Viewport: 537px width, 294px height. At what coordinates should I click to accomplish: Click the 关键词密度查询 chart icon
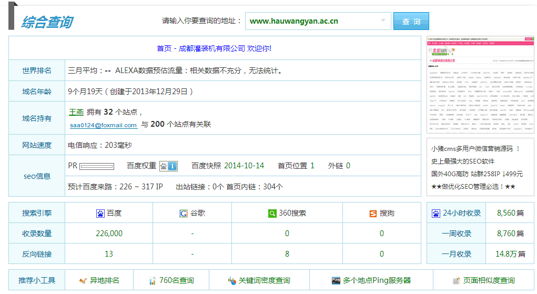tap(232, 281)
